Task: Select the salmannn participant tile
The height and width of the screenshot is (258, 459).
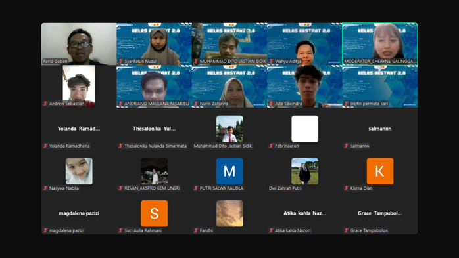Action: [x=380, y=129]
